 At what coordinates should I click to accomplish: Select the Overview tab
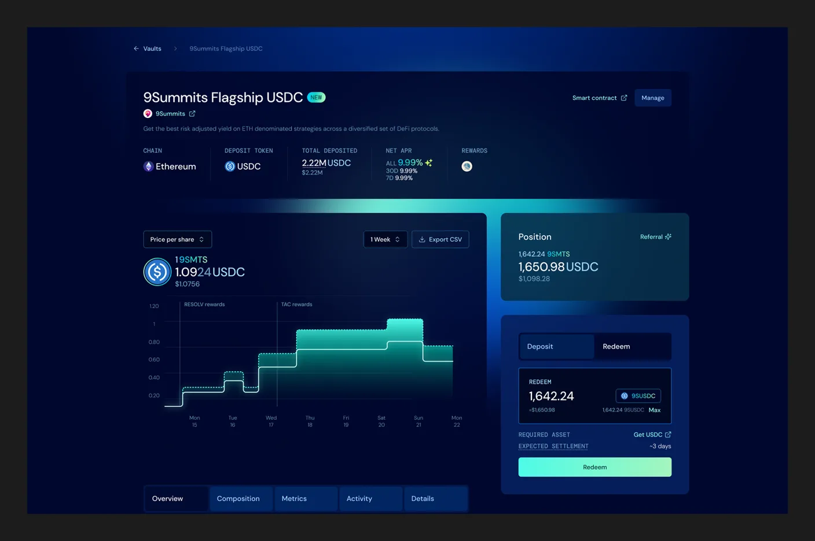click(176, 498)
